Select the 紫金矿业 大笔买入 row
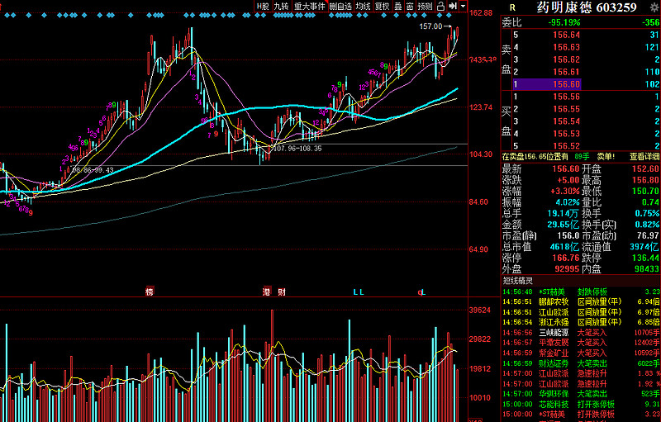Image resolution: width=661 pixels, height=422 pixels. (581, 353)
